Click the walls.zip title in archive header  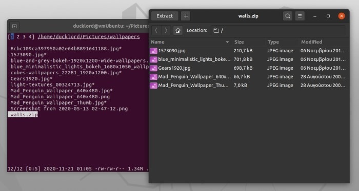248,16
